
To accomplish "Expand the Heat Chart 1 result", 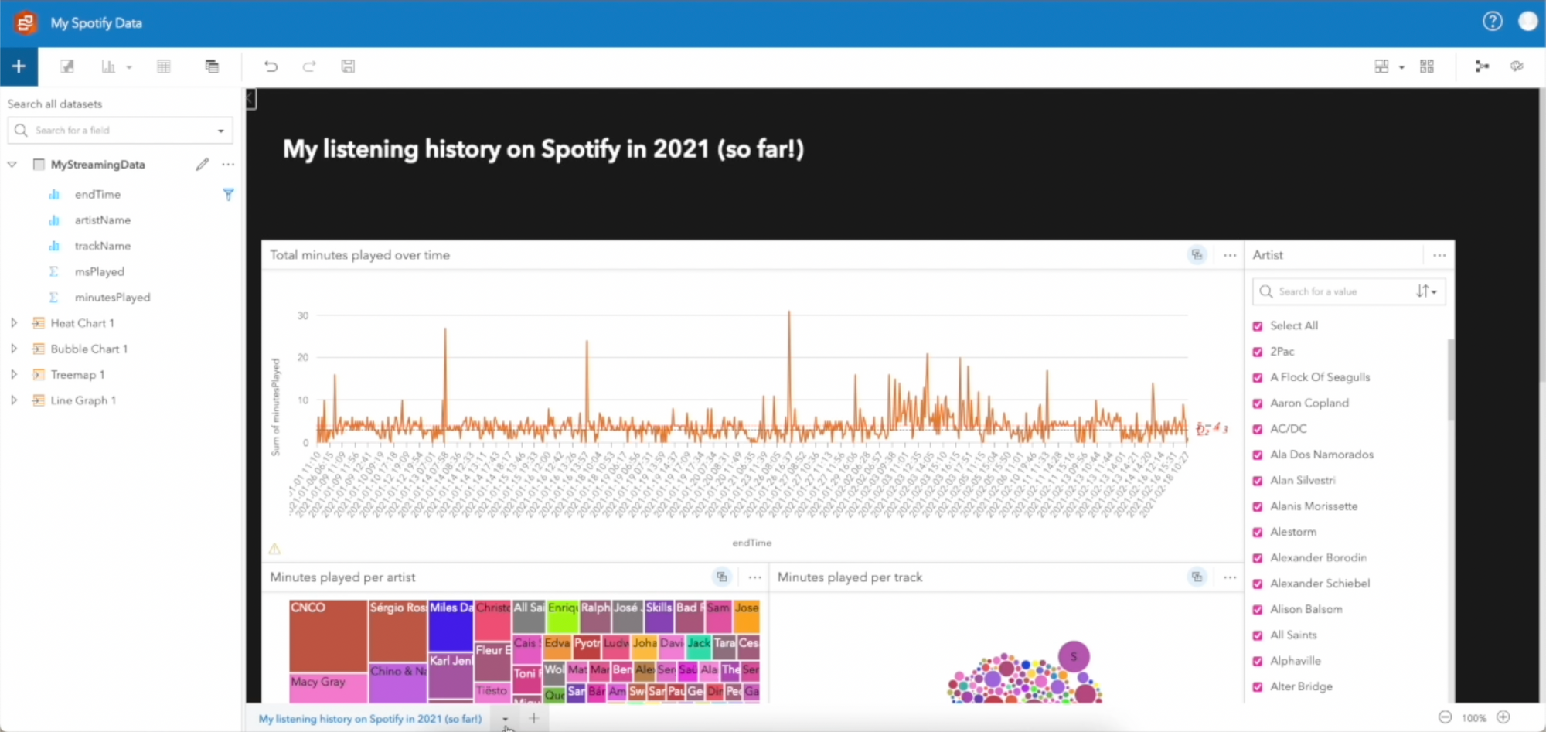I will tap(13, 323).
